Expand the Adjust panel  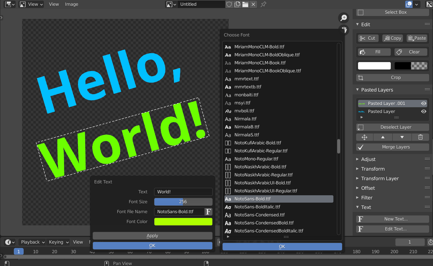coord(368,159)
